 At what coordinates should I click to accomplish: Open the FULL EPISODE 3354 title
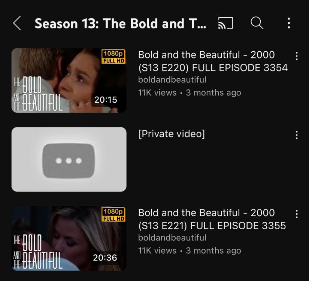(x=213, y=61)
